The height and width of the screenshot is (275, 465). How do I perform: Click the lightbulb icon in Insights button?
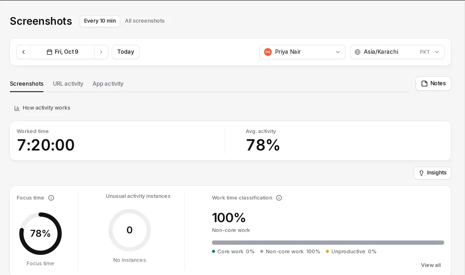[421, 173]
